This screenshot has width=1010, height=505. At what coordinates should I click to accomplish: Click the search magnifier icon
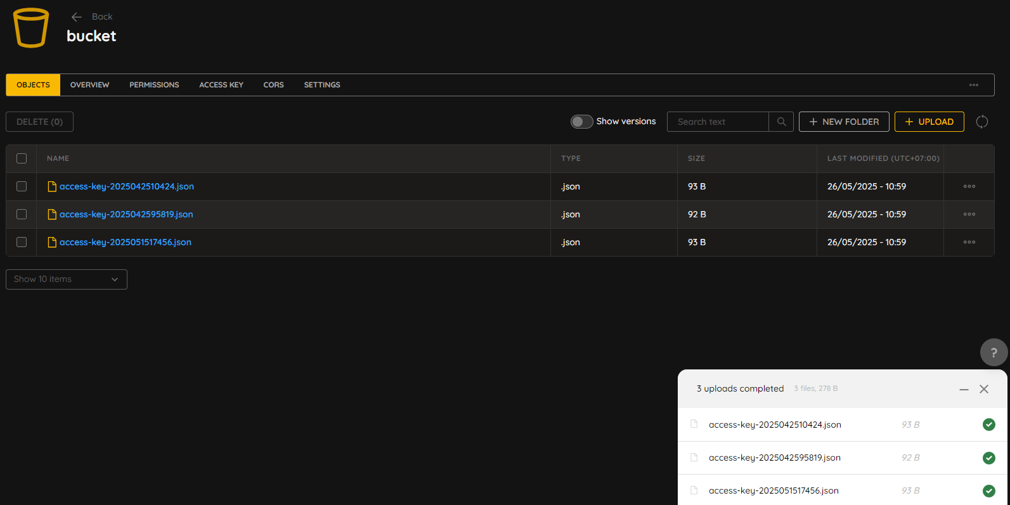[x=781, y=122]
